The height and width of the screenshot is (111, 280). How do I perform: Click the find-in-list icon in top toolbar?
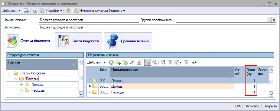pyautogui.click(x=26, y=11)
